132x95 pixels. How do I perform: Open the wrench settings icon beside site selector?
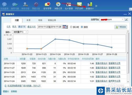[127, 19]
